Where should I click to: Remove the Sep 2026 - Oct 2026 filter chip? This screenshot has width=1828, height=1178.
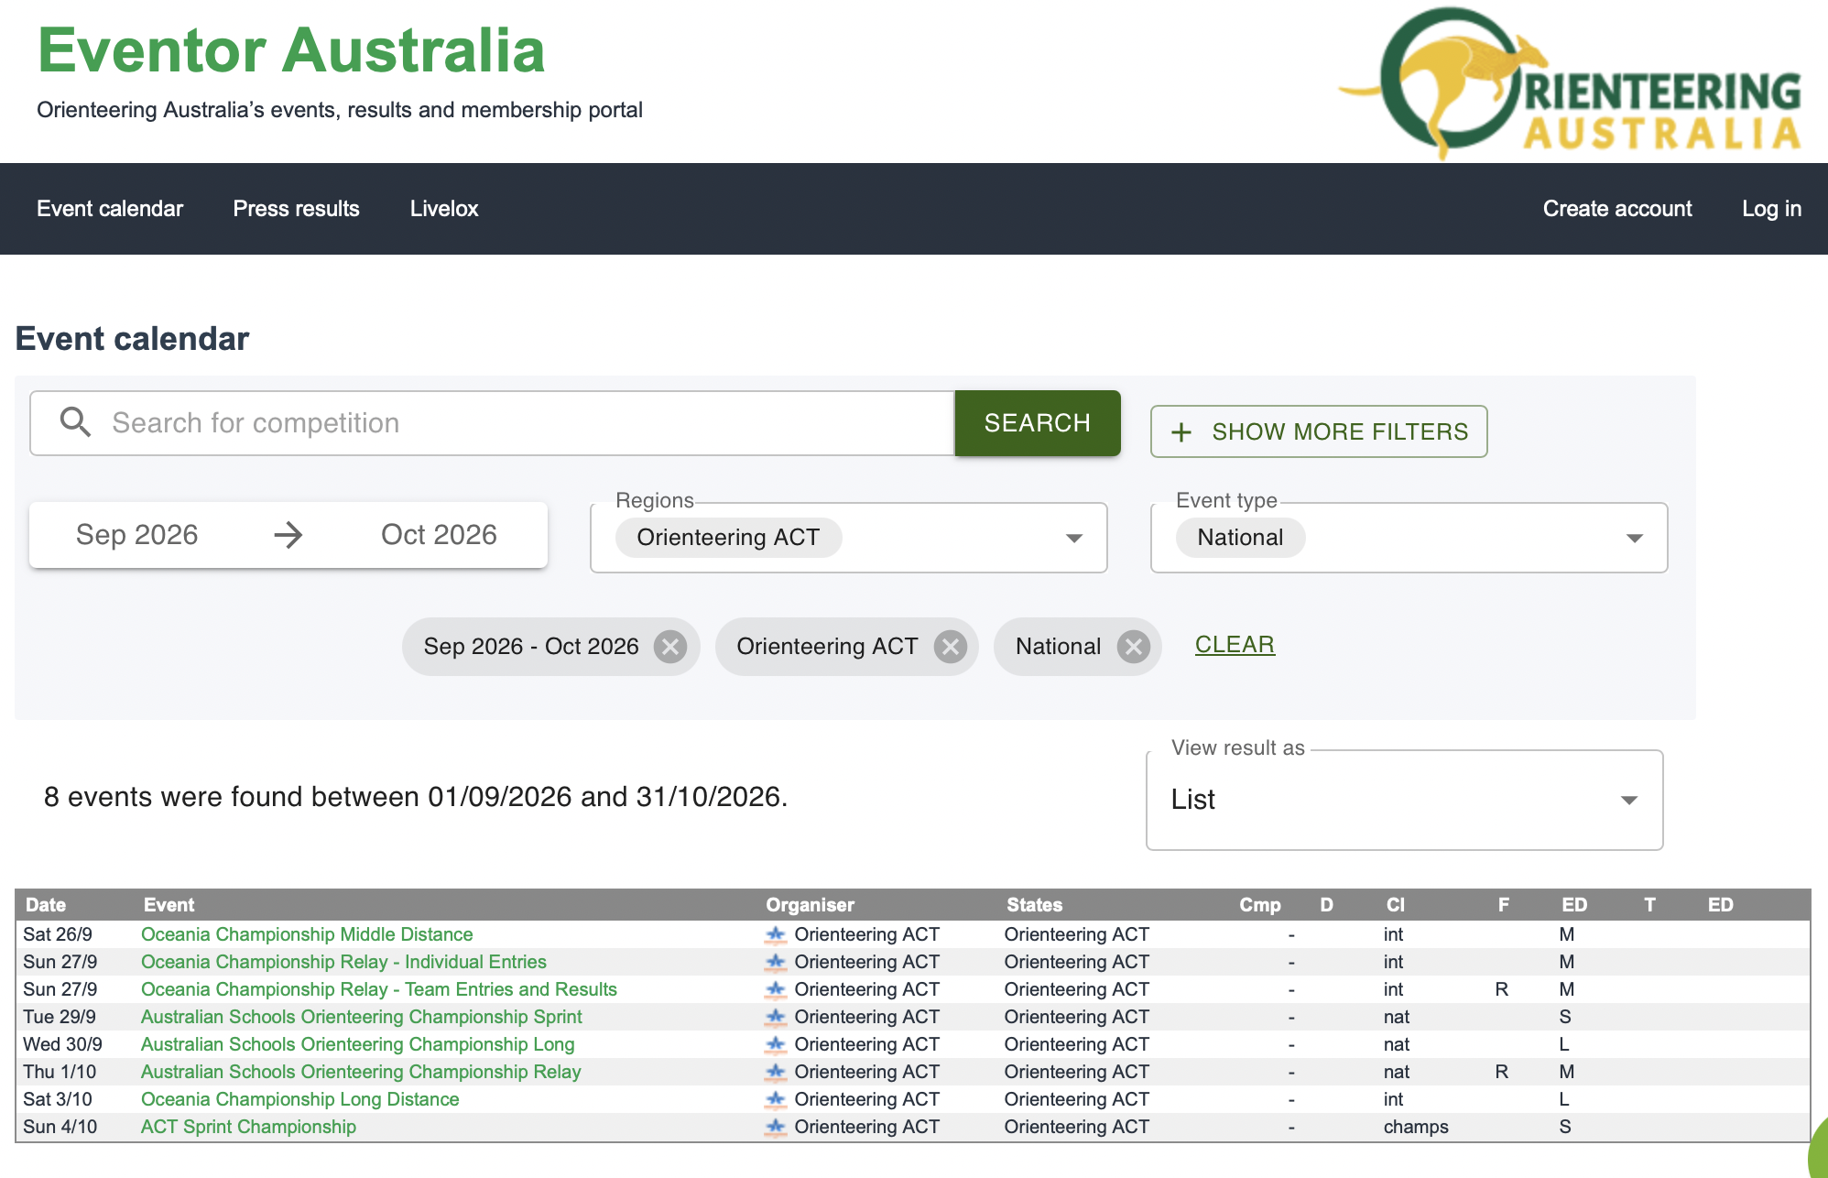point(670,647)
